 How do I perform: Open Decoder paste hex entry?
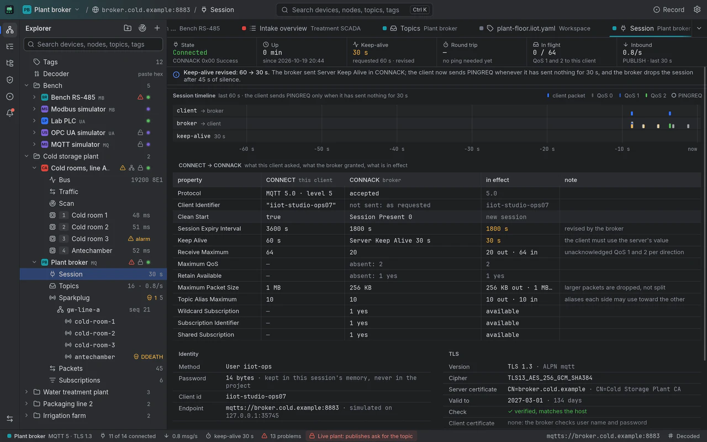pos(93,74)
